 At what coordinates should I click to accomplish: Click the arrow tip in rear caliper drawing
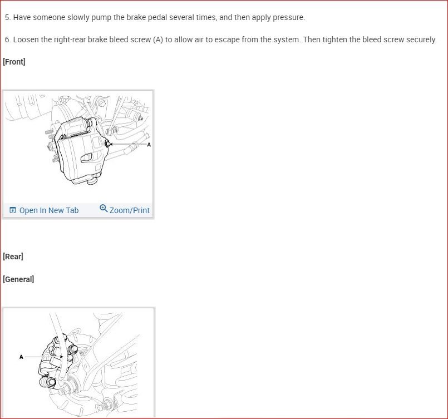click(x=62, y=357)
